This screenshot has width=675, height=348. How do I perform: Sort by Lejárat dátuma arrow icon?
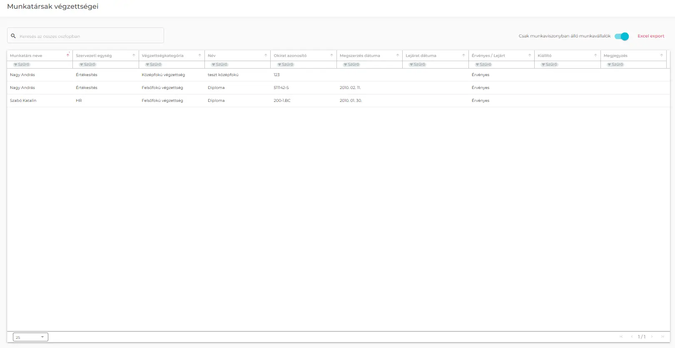[x=463, y=55]
